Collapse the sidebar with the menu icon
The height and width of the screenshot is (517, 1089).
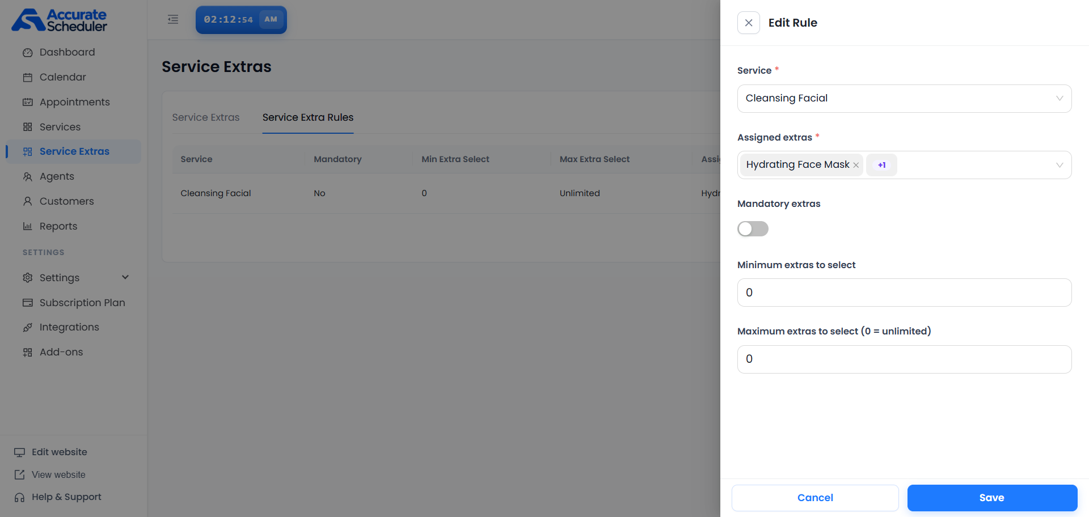click(x=173, y=20)
